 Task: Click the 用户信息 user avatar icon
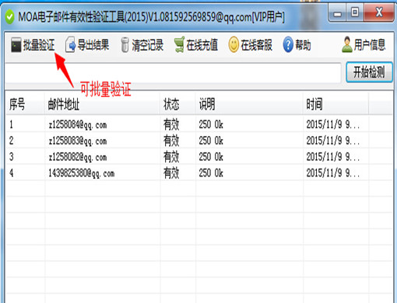[x=347, y=44]
